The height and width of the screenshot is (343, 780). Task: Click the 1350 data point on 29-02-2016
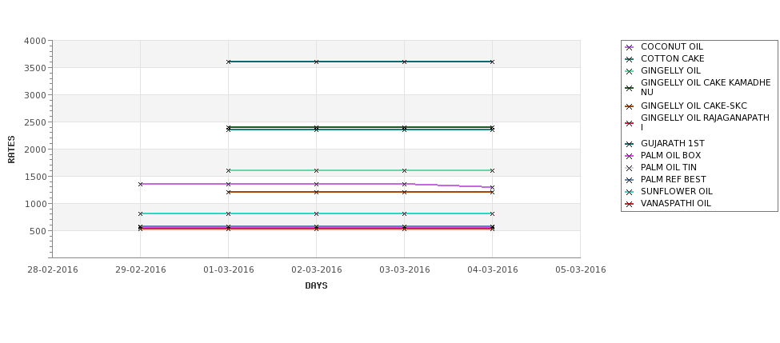[140, 184]
